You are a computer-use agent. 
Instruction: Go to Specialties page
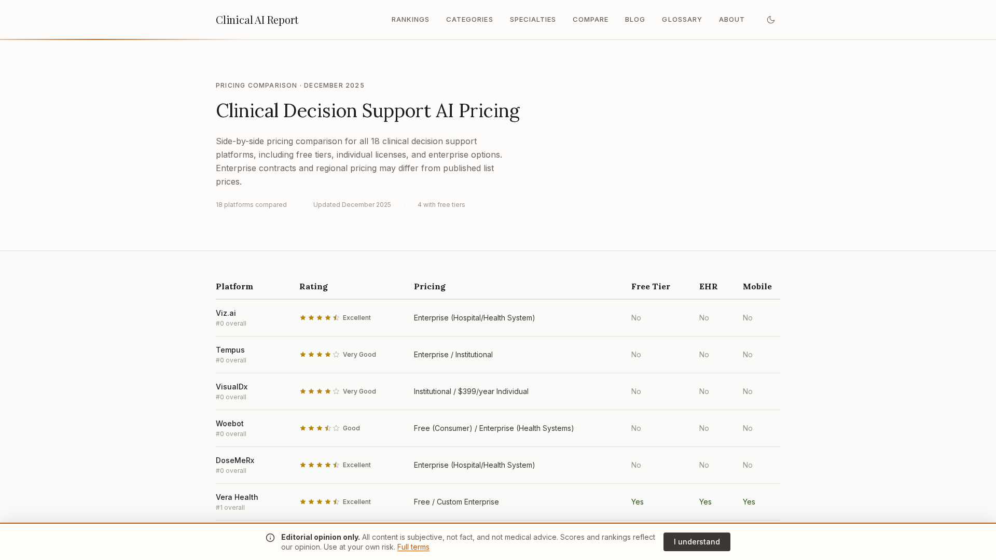pyautogui.click(x=533, y=20)
